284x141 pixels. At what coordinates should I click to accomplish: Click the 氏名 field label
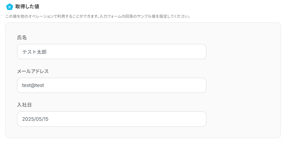[22, 37]
